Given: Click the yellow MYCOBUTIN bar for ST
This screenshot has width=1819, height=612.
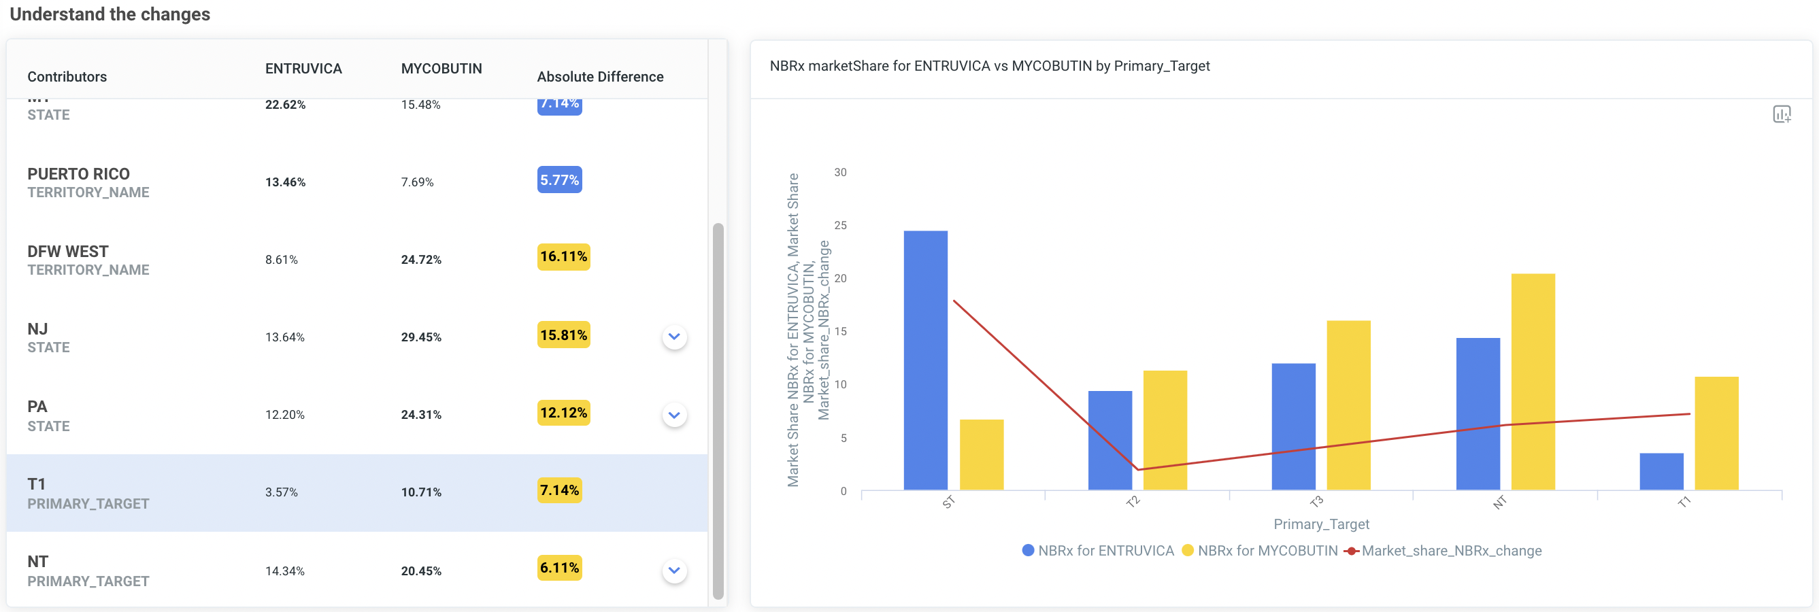Looking at the screenshot, I should click(x=981, y=455).
